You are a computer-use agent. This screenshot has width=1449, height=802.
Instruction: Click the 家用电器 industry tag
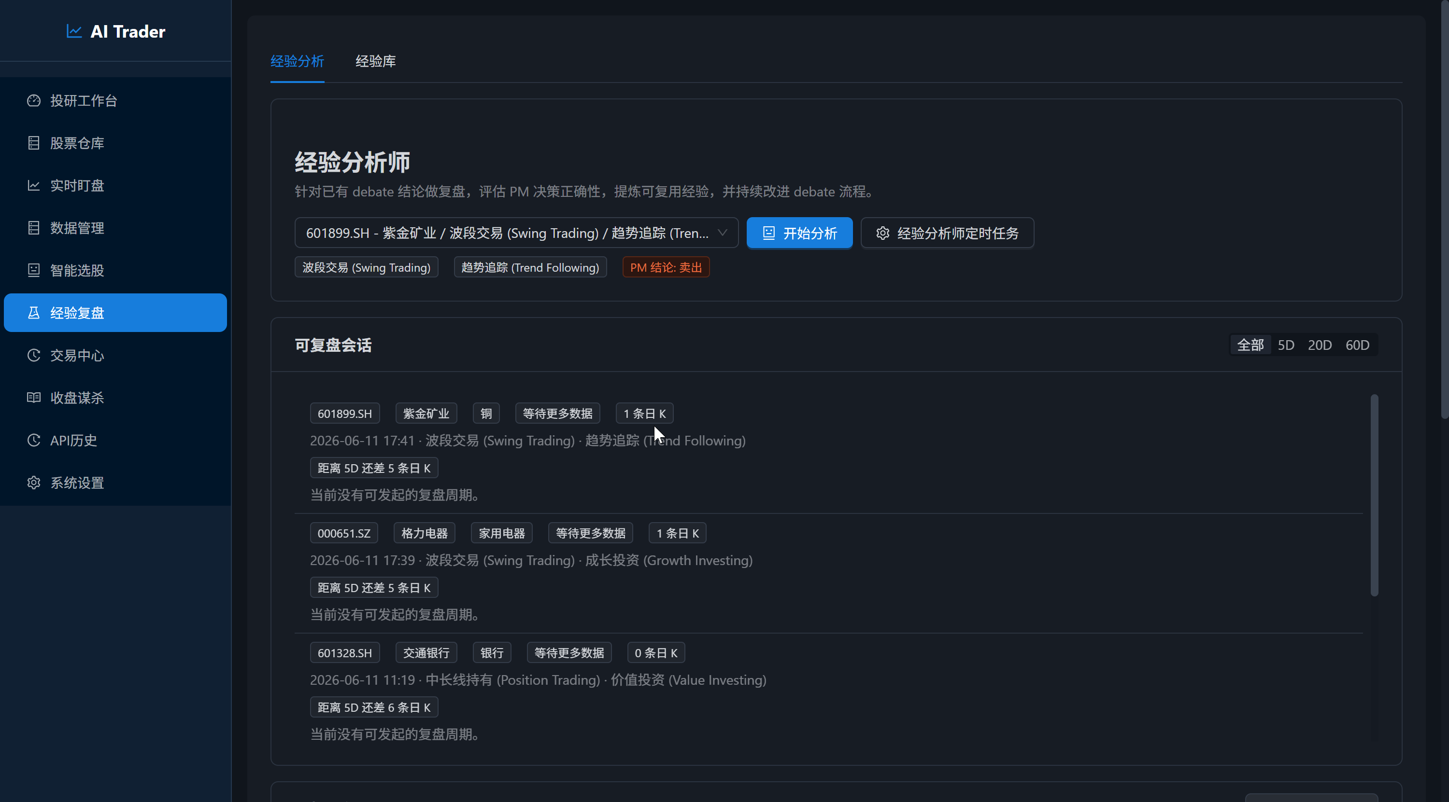(501, 533)
